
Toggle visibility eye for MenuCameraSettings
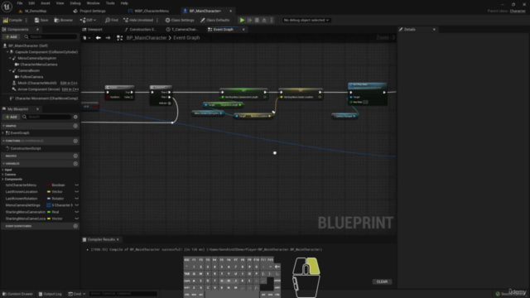coord(77,205)
